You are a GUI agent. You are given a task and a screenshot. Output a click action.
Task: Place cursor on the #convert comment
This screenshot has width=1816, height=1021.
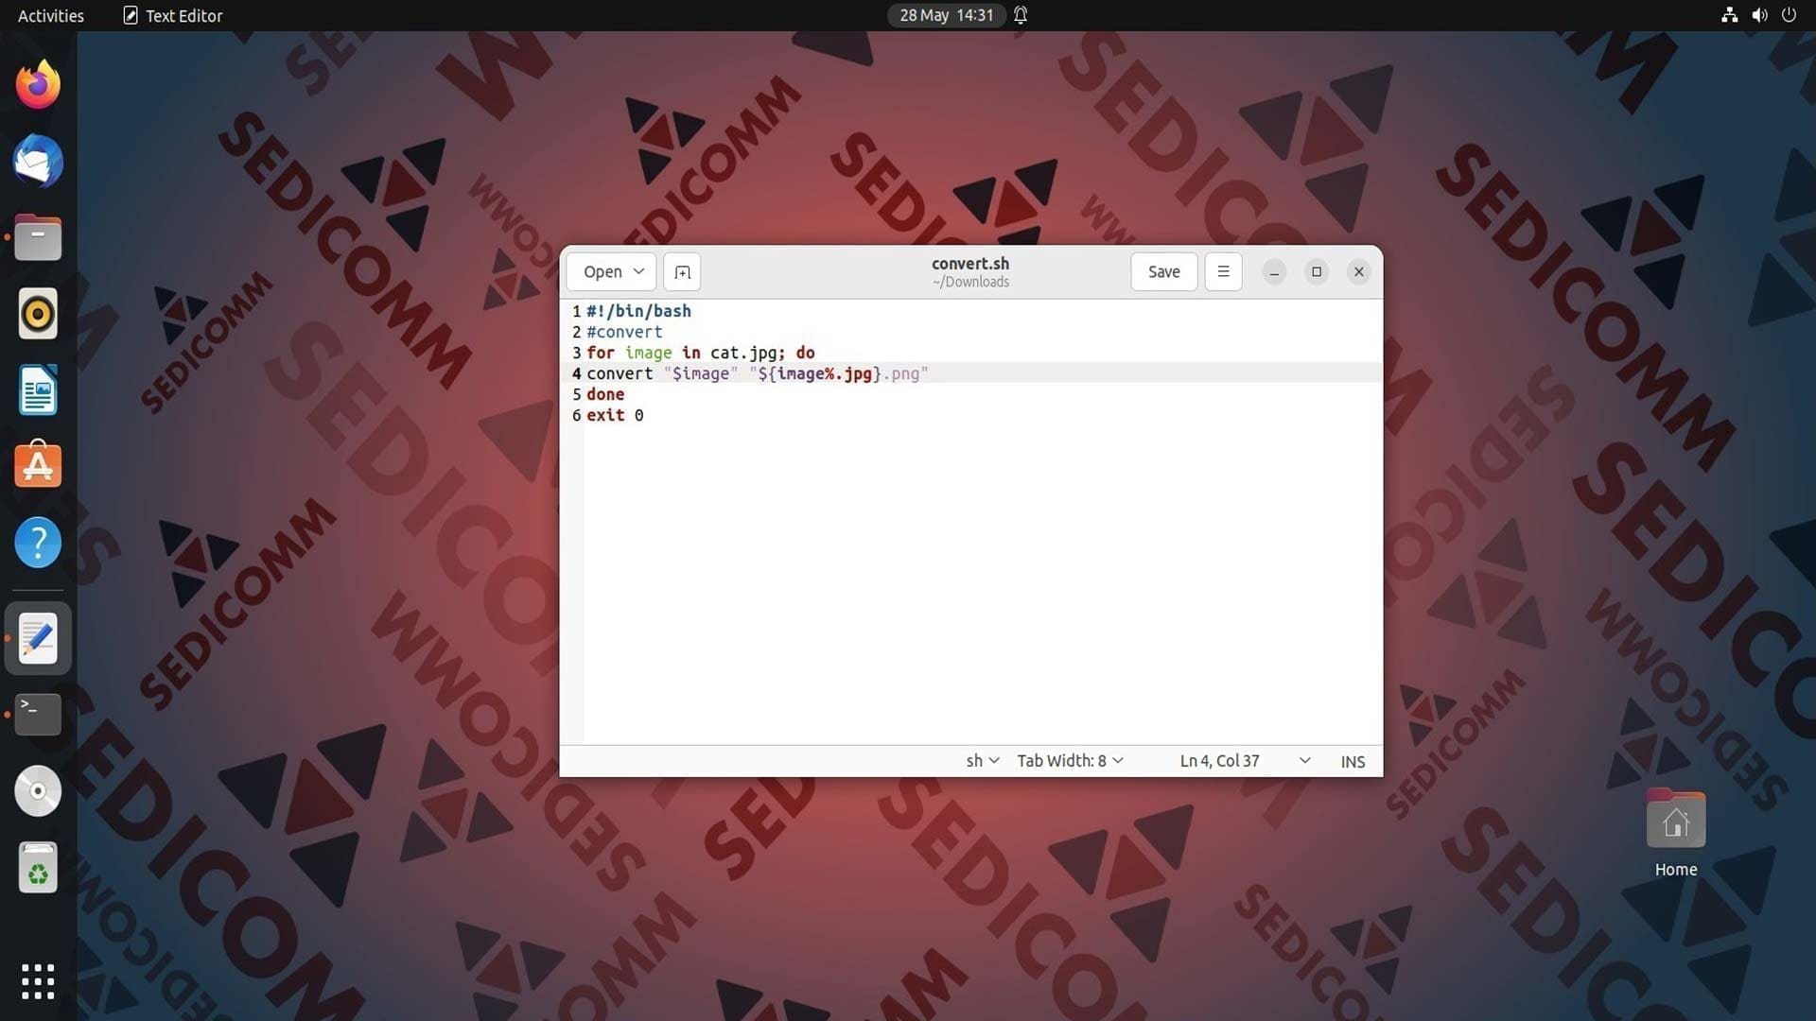(x=624, y=332)
